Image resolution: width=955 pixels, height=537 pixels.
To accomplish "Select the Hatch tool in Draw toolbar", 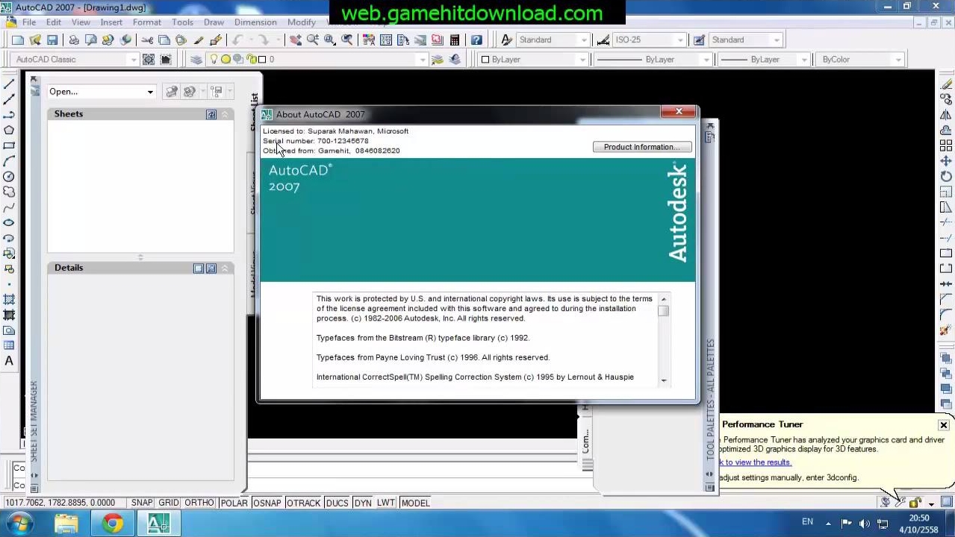I will (9, 299).
